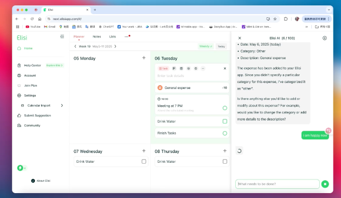Switch to the Notes tab
The image size is (341, 198).
click(x=97, y=36)
